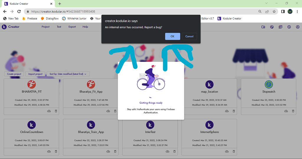Click the tab search chevron
The width and height of the screenshot is (302, 159).
(x=266, y=3)
